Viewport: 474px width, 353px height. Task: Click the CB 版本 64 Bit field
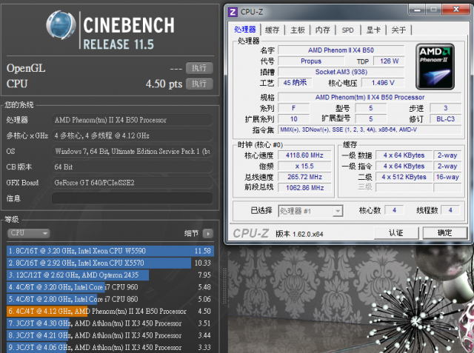(x=132, y=167)
